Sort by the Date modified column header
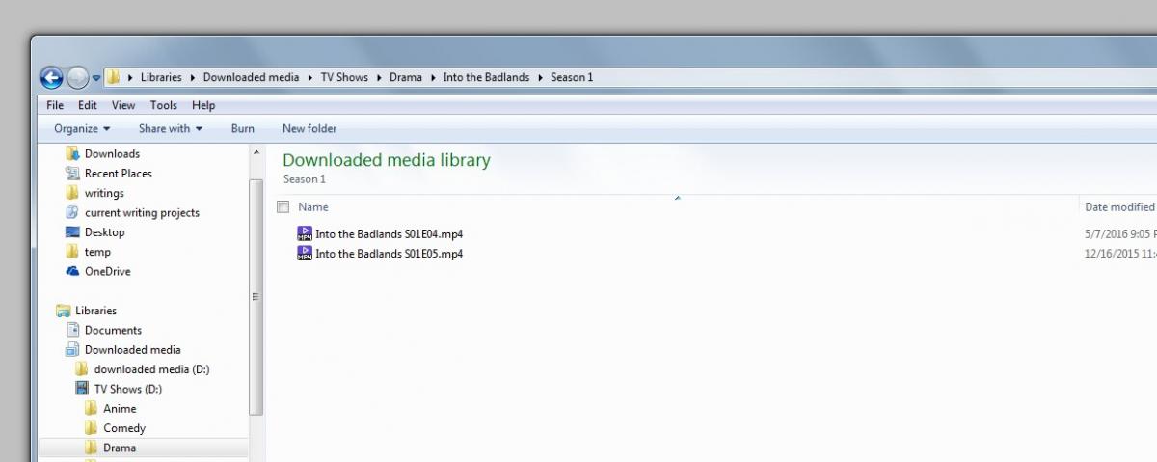This screenshot has width=1157, height=462. 1118,206
